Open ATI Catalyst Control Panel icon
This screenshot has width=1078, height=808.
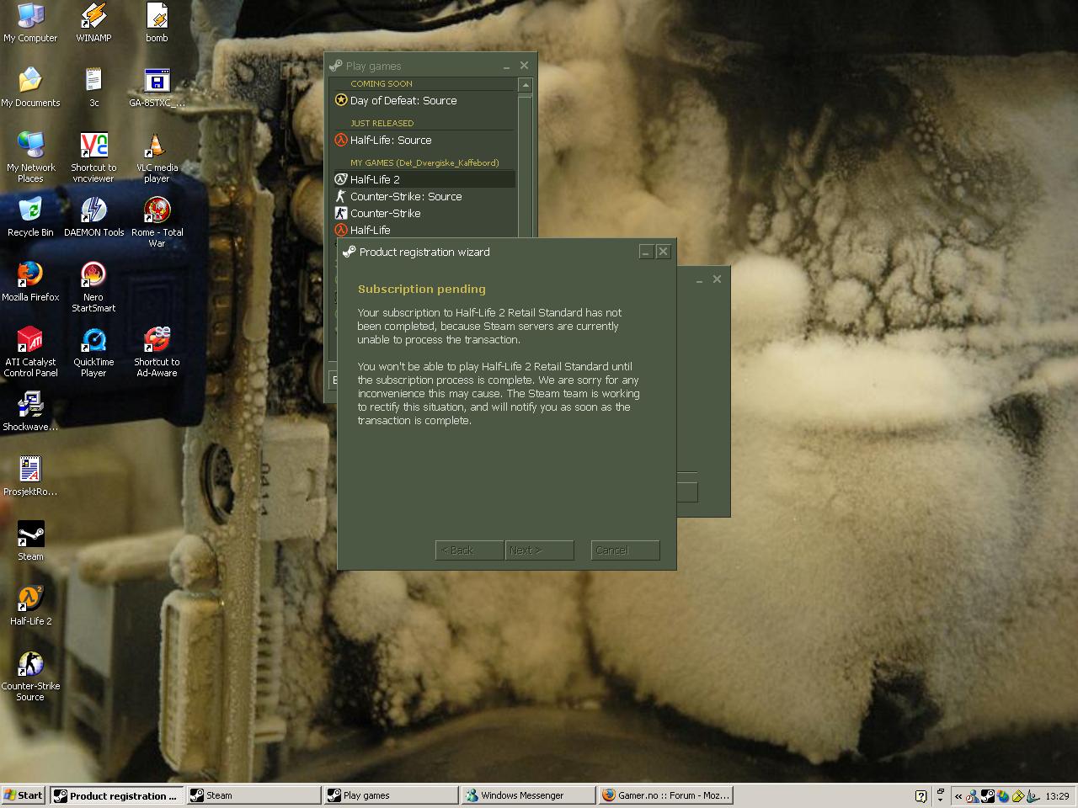point(30,352)
